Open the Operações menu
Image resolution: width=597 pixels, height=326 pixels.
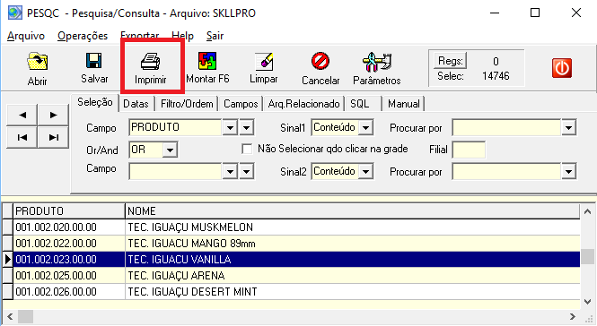click(x=83, y=36)
